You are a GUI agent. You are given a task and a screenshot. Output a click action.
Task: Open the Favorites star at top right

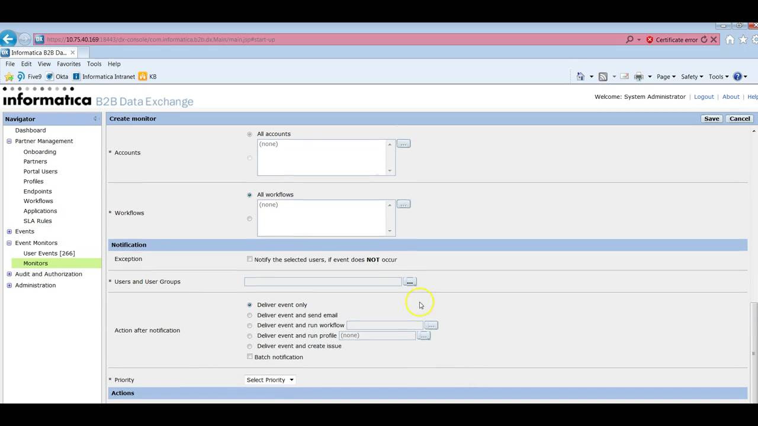[743, 40]
